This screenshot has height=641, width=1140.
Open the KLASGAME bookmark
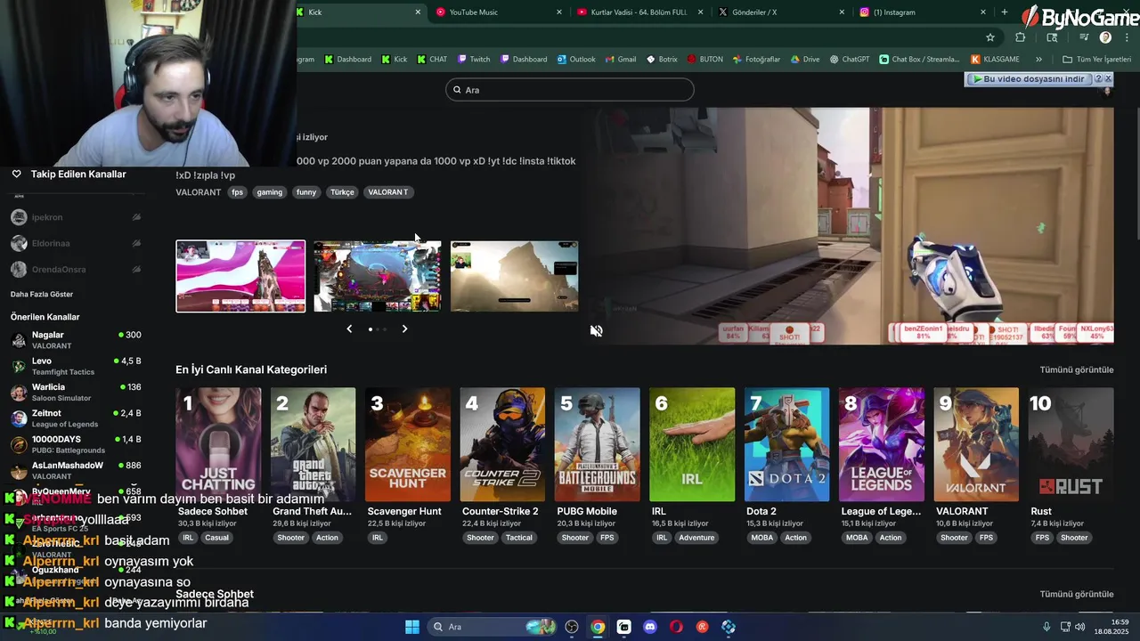coord(995,60)
